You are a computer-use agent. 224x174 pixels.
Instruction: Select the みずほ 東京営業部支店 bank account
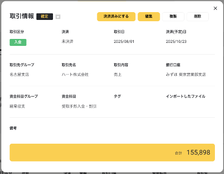[186, 74]
